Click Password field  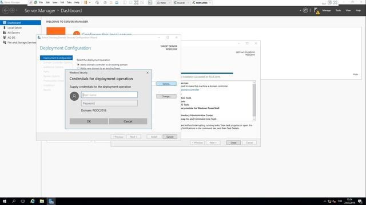(x=109, y=103)
